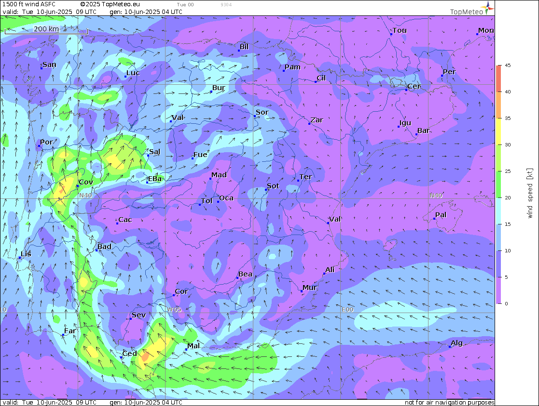Image resolution: width=539 pixels, height=406 pixels.
Task: Click the '©2025 TopMeteo.eu' copyright text
Action: click(x=110, y=4)
